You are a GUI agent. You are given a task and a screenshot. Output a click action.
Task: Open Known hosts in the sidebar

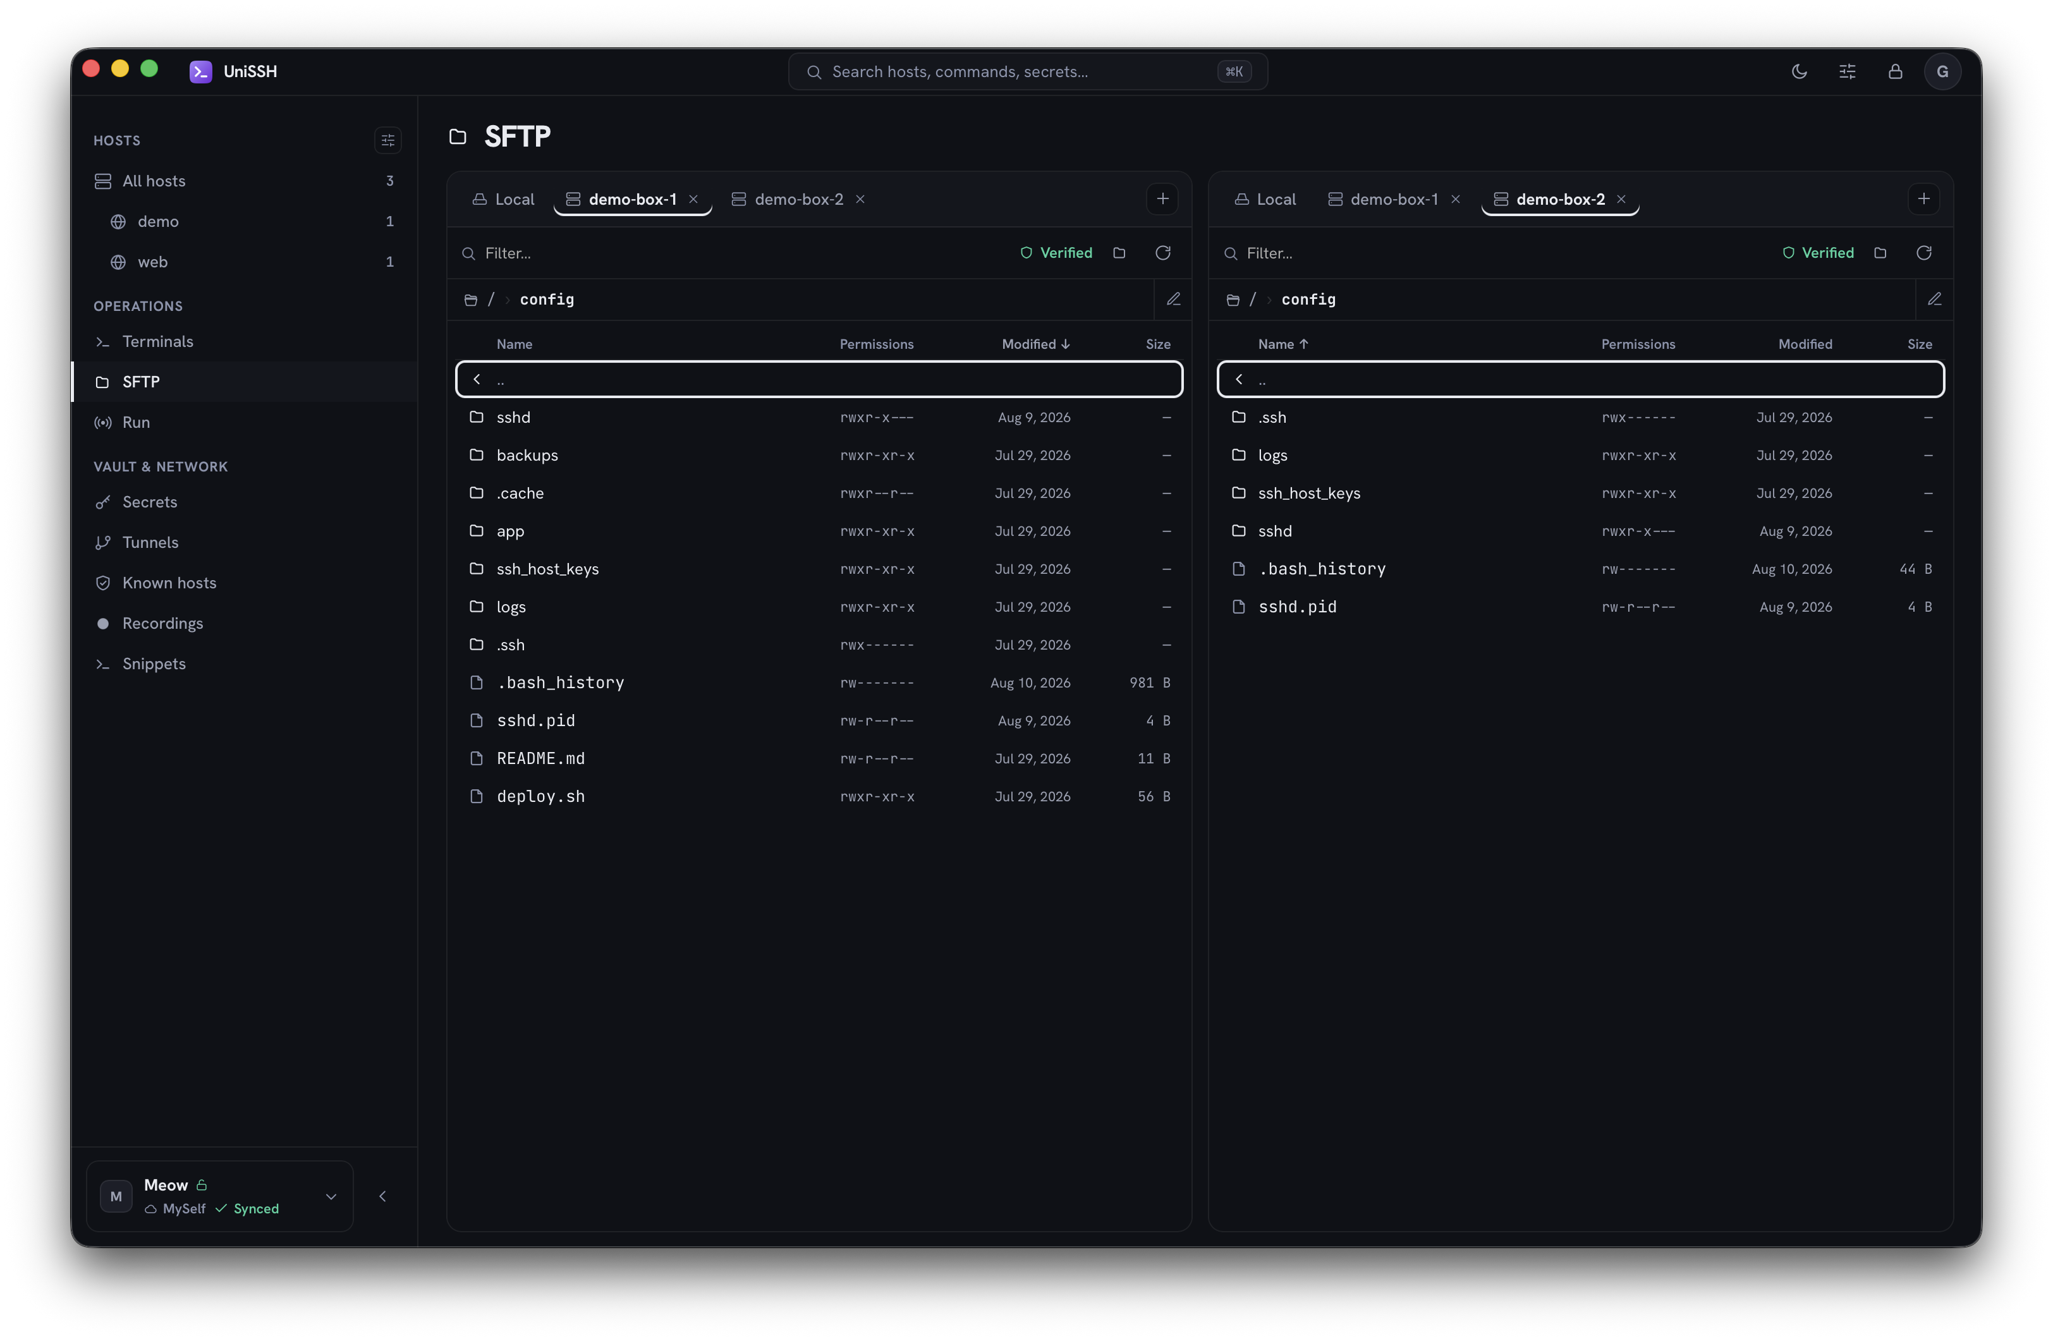click(244, 583)
